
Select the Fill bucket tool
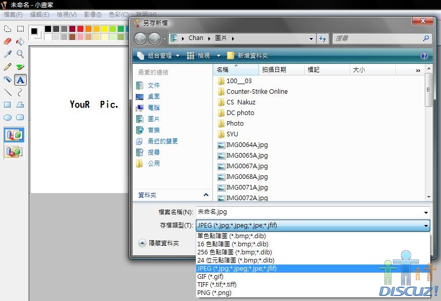[x=20, y=42]
